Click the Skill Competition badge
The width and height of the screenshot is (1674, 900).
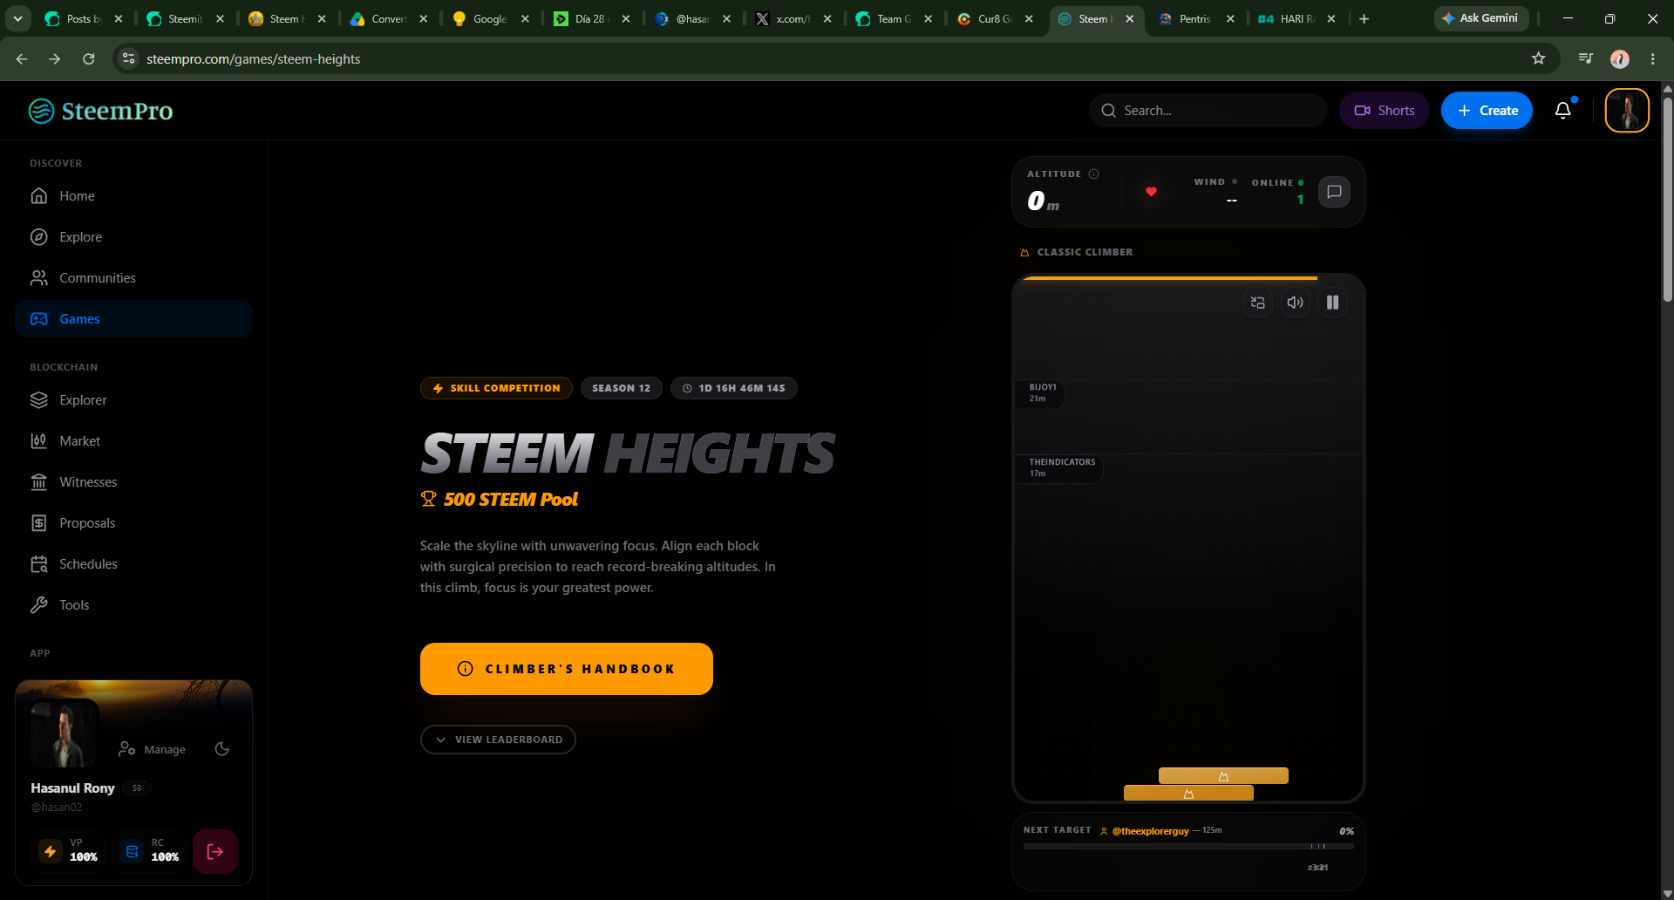(496, 388)
